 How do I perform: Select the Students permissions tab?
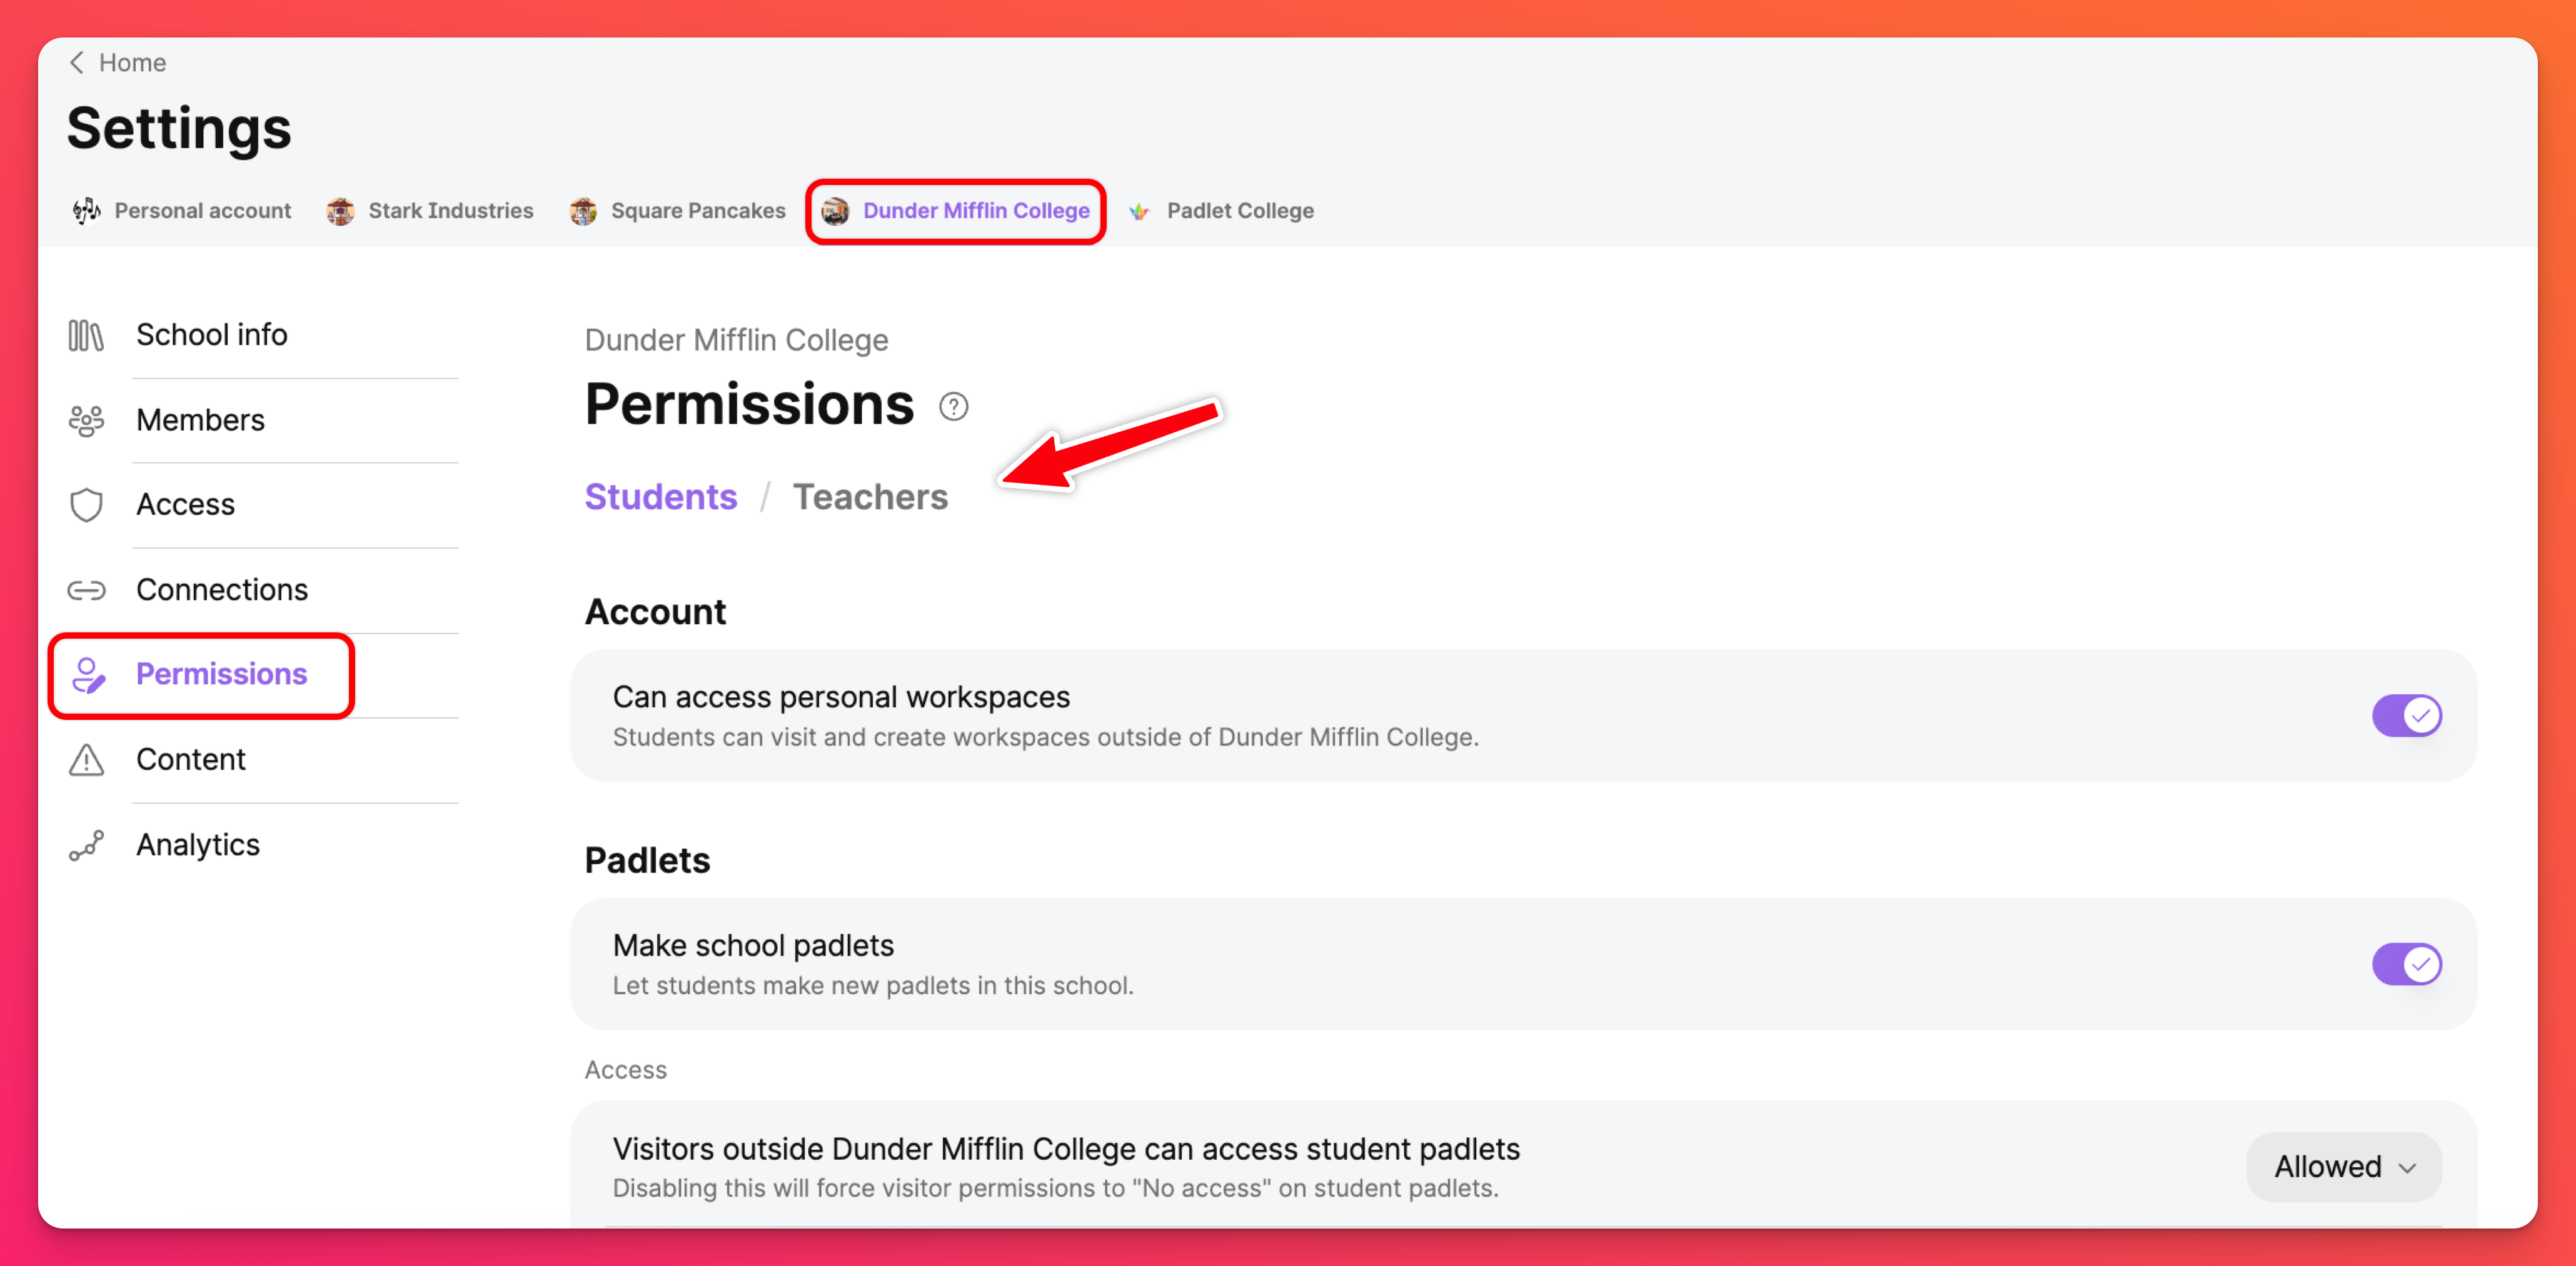click(660, 497)
